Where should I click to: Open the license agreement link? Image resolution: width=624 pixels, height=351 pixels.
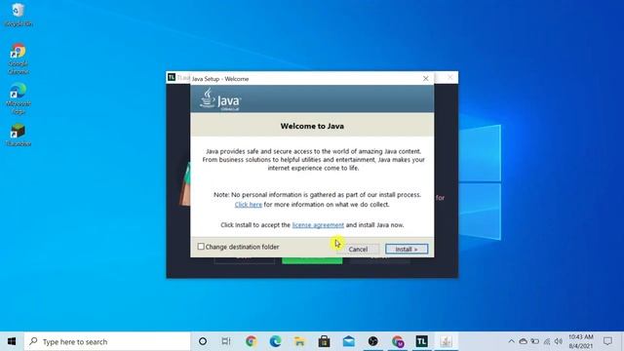(318, 225)
